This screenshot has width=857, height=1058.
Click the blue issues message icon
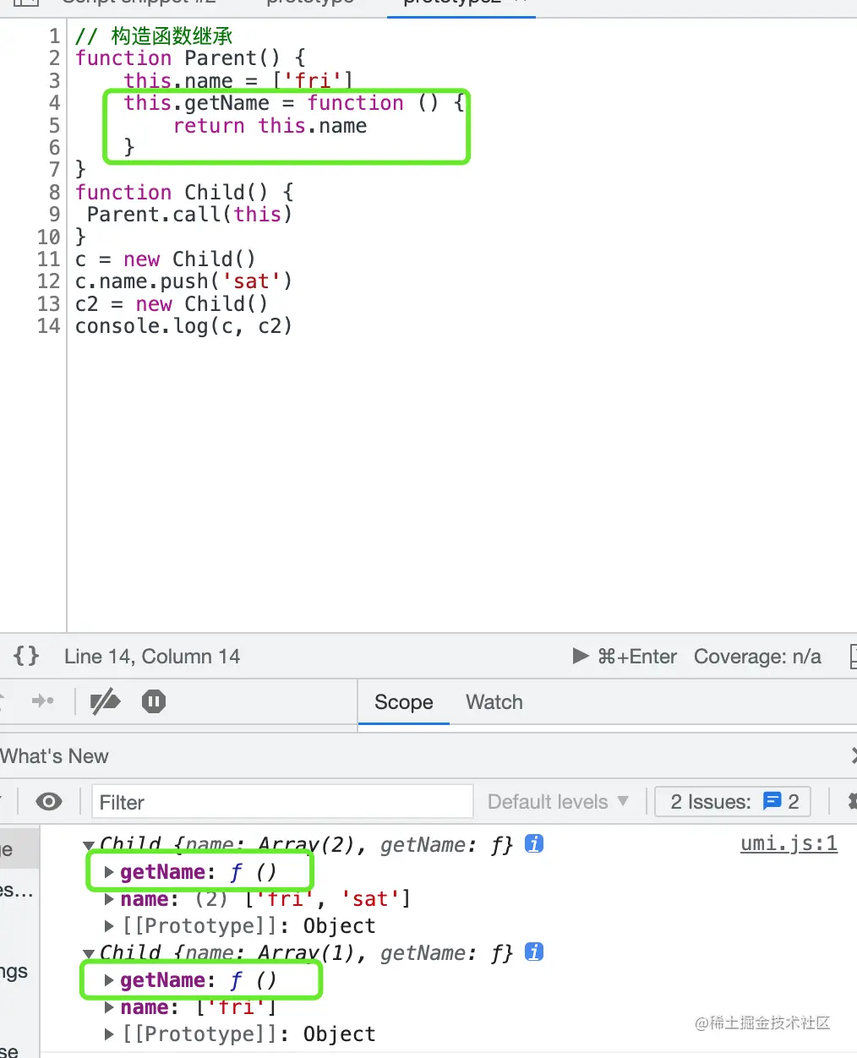pyautogui.click(x=772, y=801)
